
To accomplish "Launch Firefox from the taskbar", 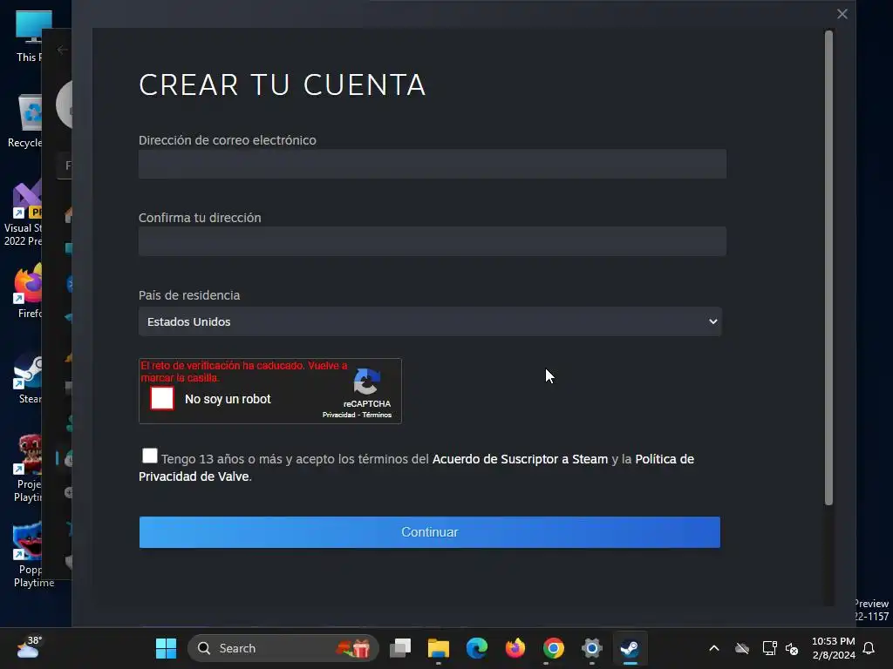I will (515, 648).
